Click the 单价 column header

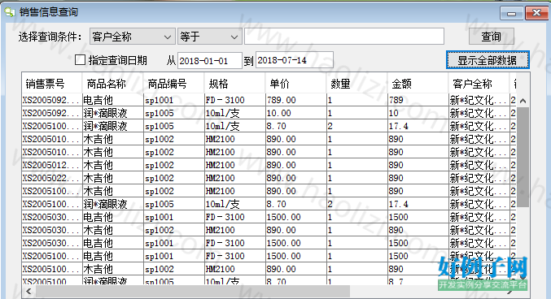click(x=296, y=84)
